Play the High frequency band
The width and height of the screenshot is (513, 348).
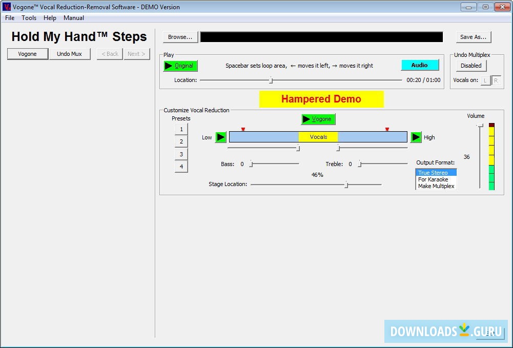[x=416, y=137]
